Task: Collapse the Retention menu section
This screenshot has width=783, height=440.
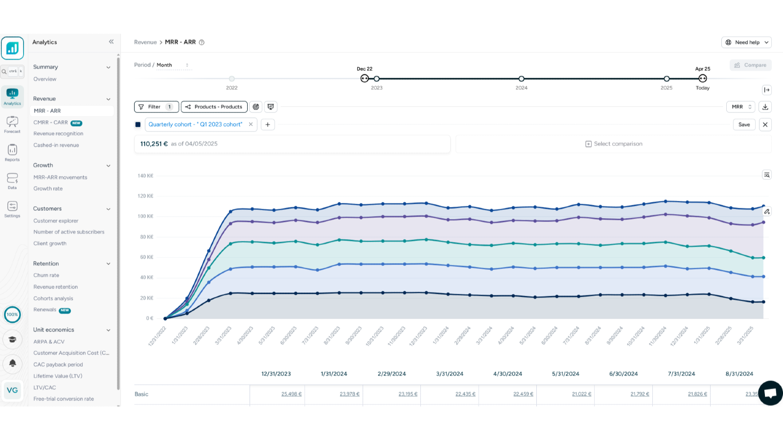Action: click(108, 264)
